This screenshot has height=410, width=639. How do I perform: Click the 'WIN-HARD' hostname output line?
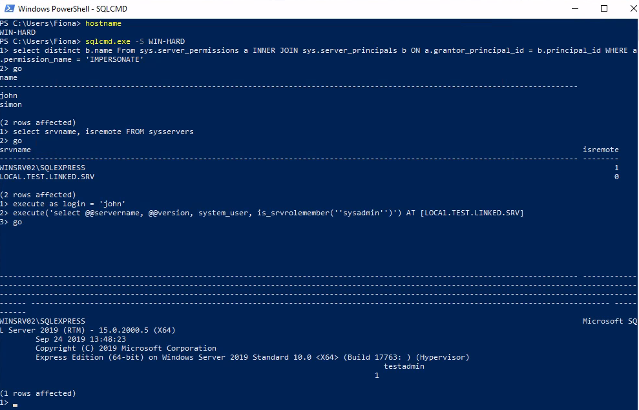(18, 32)
